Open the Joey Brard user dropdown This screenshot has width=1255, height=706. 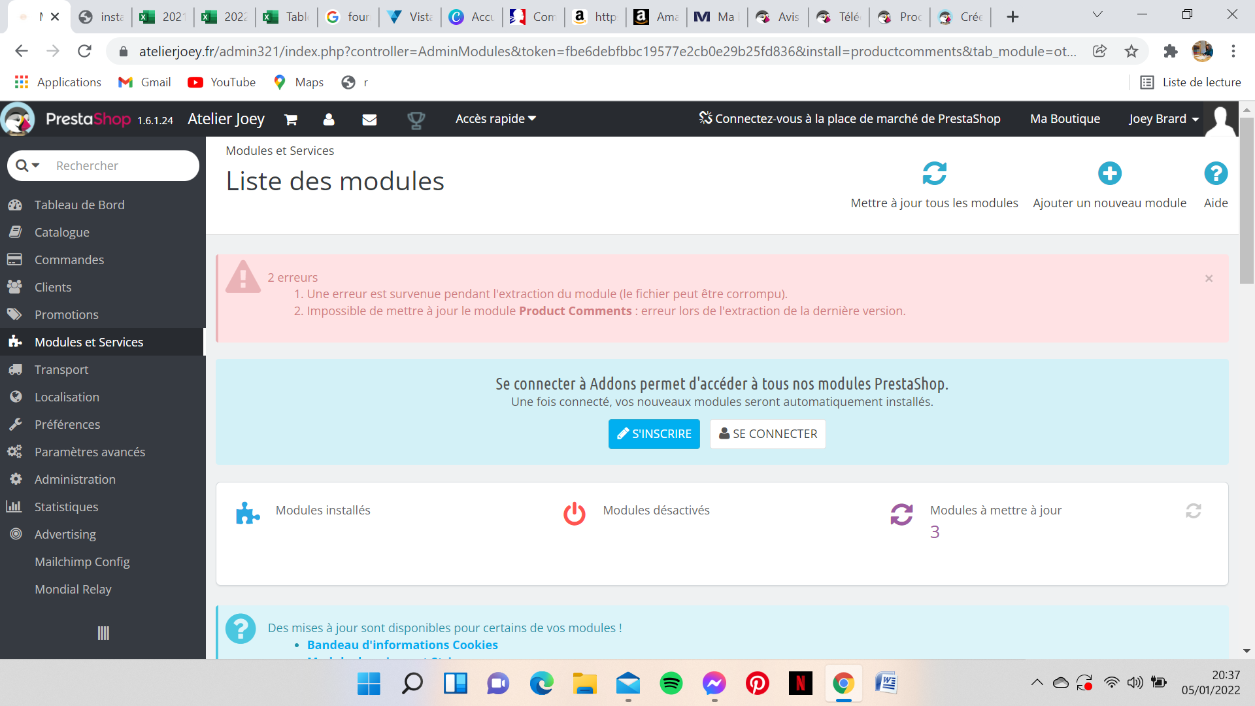[1163, 119]
